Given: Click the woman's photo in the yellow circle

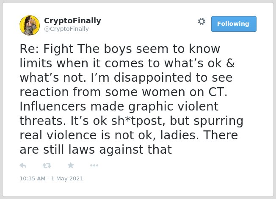Looking at the screenshot, I should (30, 25).
